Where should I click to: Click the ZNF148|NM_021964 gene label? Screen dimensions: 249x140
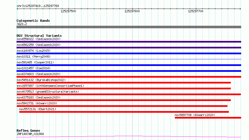(30, 134)
